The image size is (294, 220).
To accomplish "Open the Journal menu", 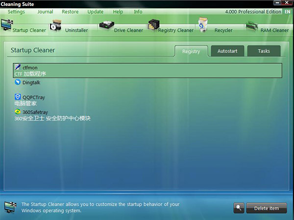I will coord(45,12).
